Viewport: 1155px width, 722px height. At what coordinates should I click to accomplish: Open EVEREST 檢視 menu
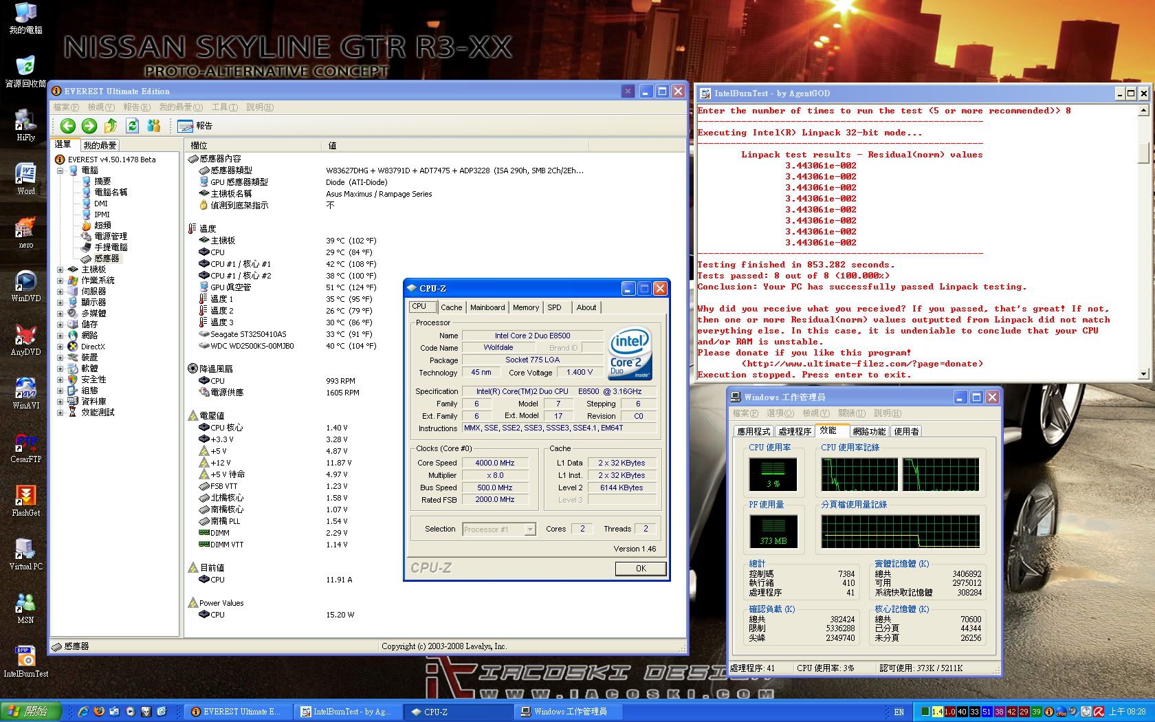101,107
